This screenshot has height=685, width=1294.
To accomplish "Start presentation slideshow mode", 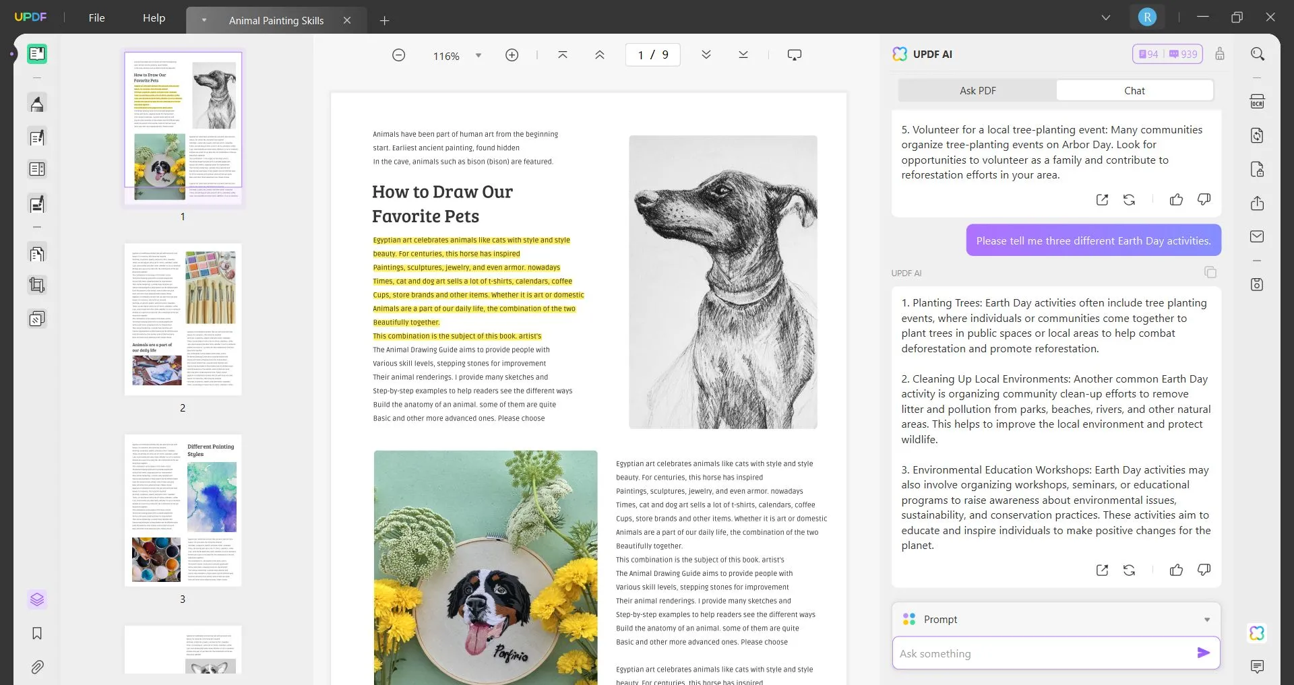I will (795, 55).
